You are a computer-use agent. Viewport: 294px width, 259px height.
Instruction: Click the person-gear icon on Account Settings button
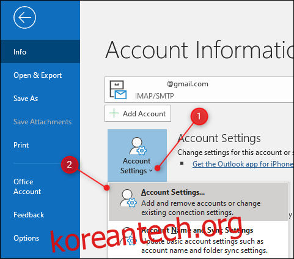[x=138, y=146]
